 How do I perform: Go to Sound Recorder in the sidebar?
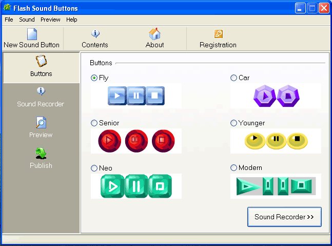(41, 97)
